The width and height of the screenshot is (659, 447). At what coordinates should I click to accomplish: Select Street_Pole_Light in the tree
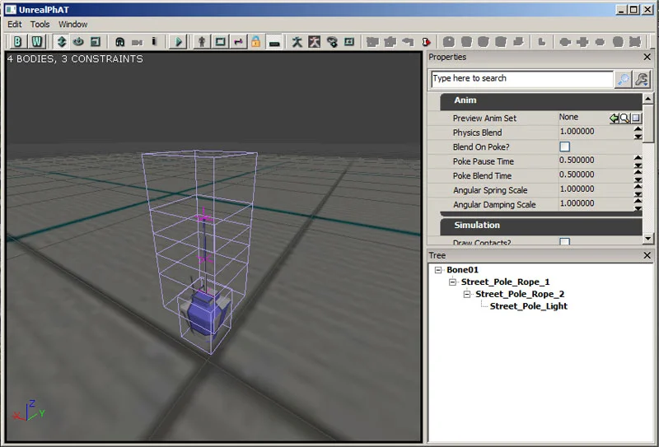click(x=528, y=306)
